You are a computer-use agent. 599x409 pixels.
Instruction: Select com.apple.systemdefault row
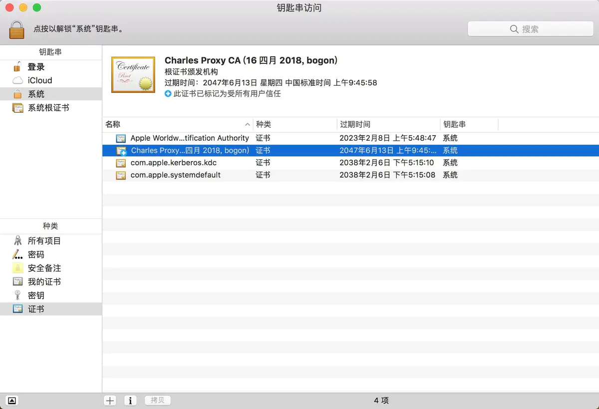tap(350, 175)
